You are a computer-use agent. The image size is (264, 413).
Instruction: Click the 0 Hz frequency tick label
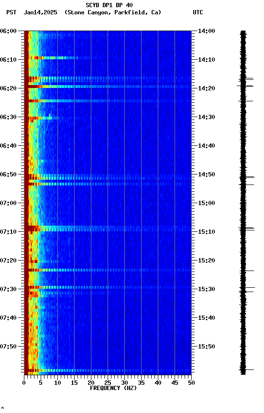[24, 383]
